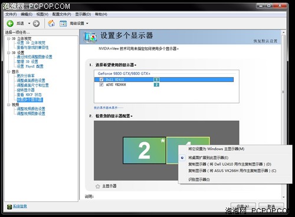The height and width of the screenshot is (217, 295).
Task: Click the ASUS VK266H display name
Action: tap(116, 85)
